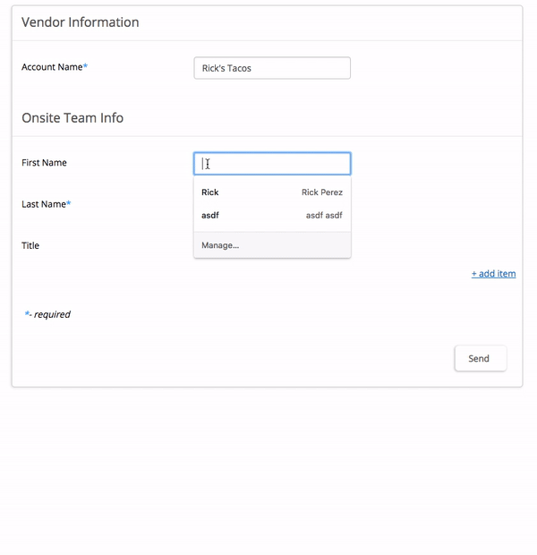This screenshot has width=537, height=555.
Task: Click the "Title" field label
Action: [30, 245]
